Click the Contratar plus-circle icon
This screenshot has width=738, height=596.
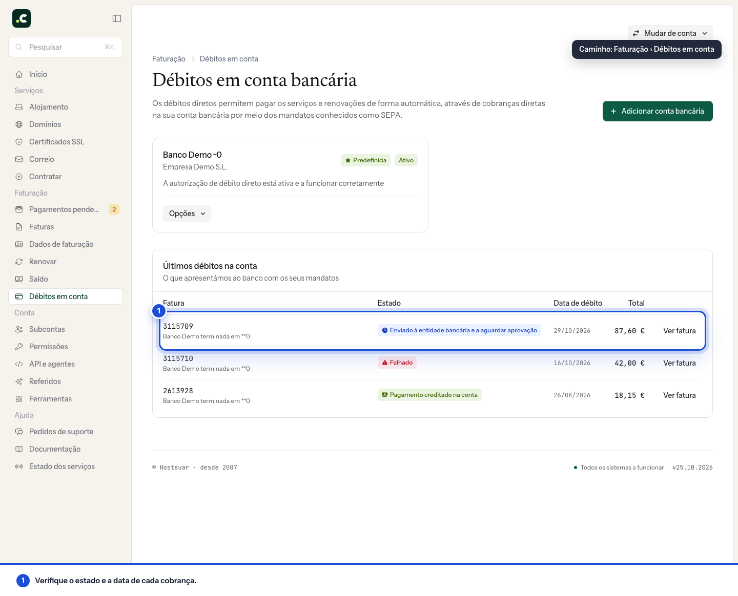click(x=19, y=177)
